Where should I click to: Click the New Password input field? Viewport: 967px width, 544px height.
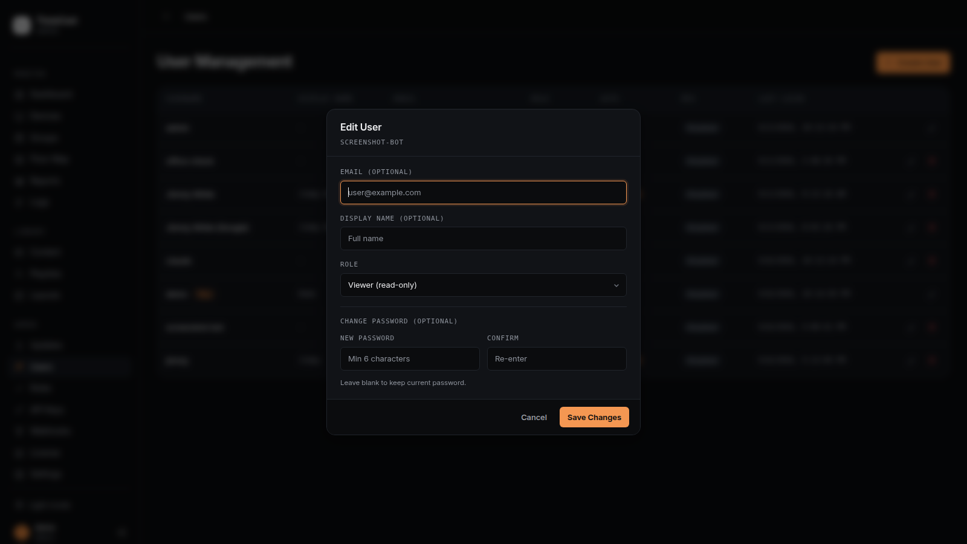point(410,359)
